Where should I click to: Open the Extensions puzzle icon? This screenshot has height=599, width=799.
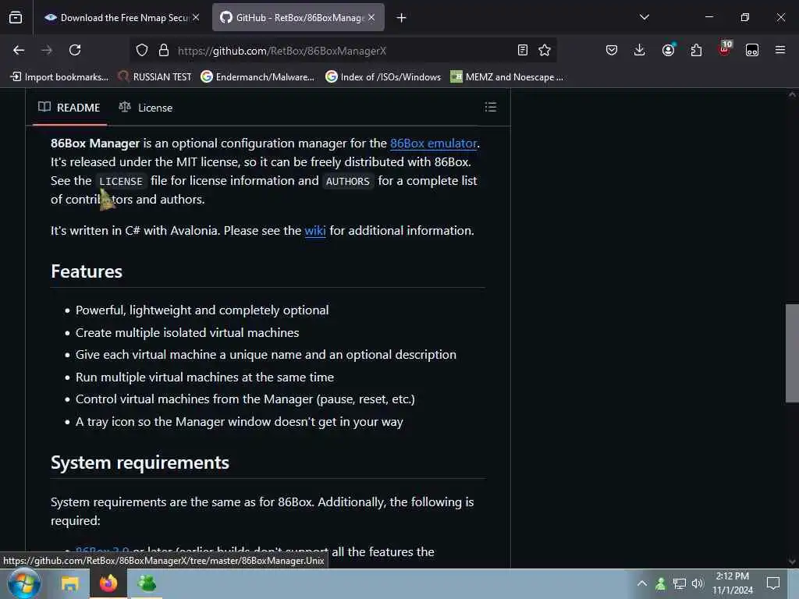tap(696, 50)
